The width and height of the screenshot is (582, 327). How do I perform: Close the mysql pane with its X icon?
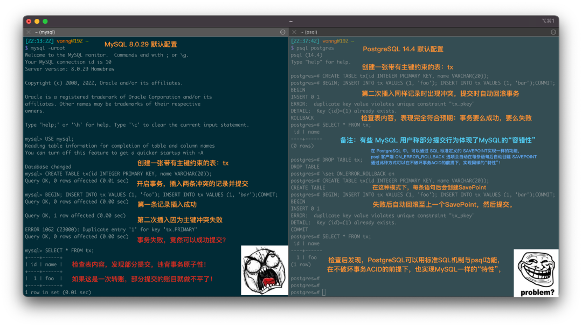click(x=29, y=32)
